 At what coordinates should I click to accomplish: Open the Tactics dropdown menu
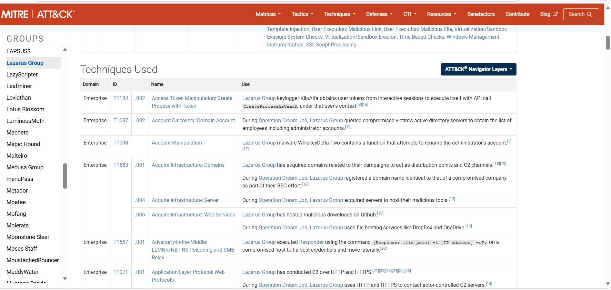click(x=302, y=14)
